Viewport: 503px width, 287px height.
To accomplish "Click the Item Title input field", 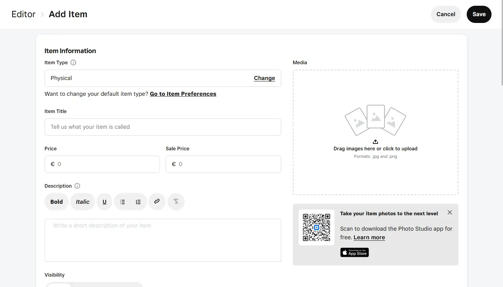I will coord(163,127).
